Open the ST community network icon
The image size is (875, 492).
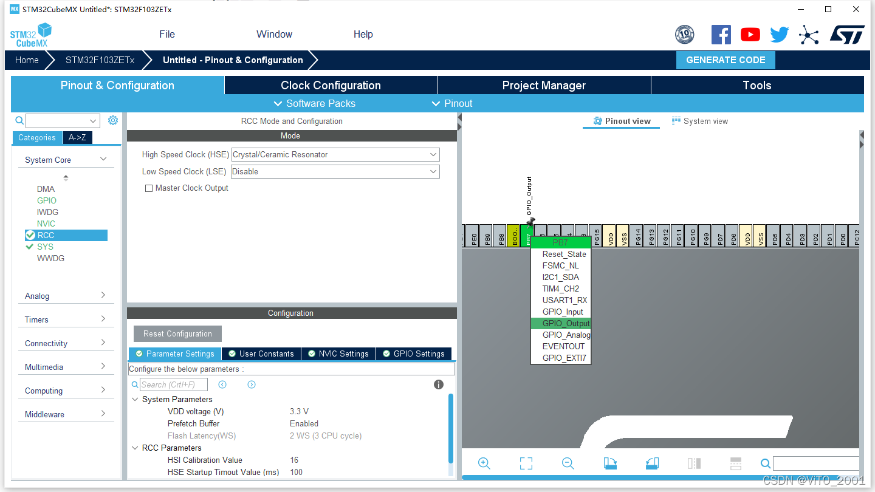(809, 35)
